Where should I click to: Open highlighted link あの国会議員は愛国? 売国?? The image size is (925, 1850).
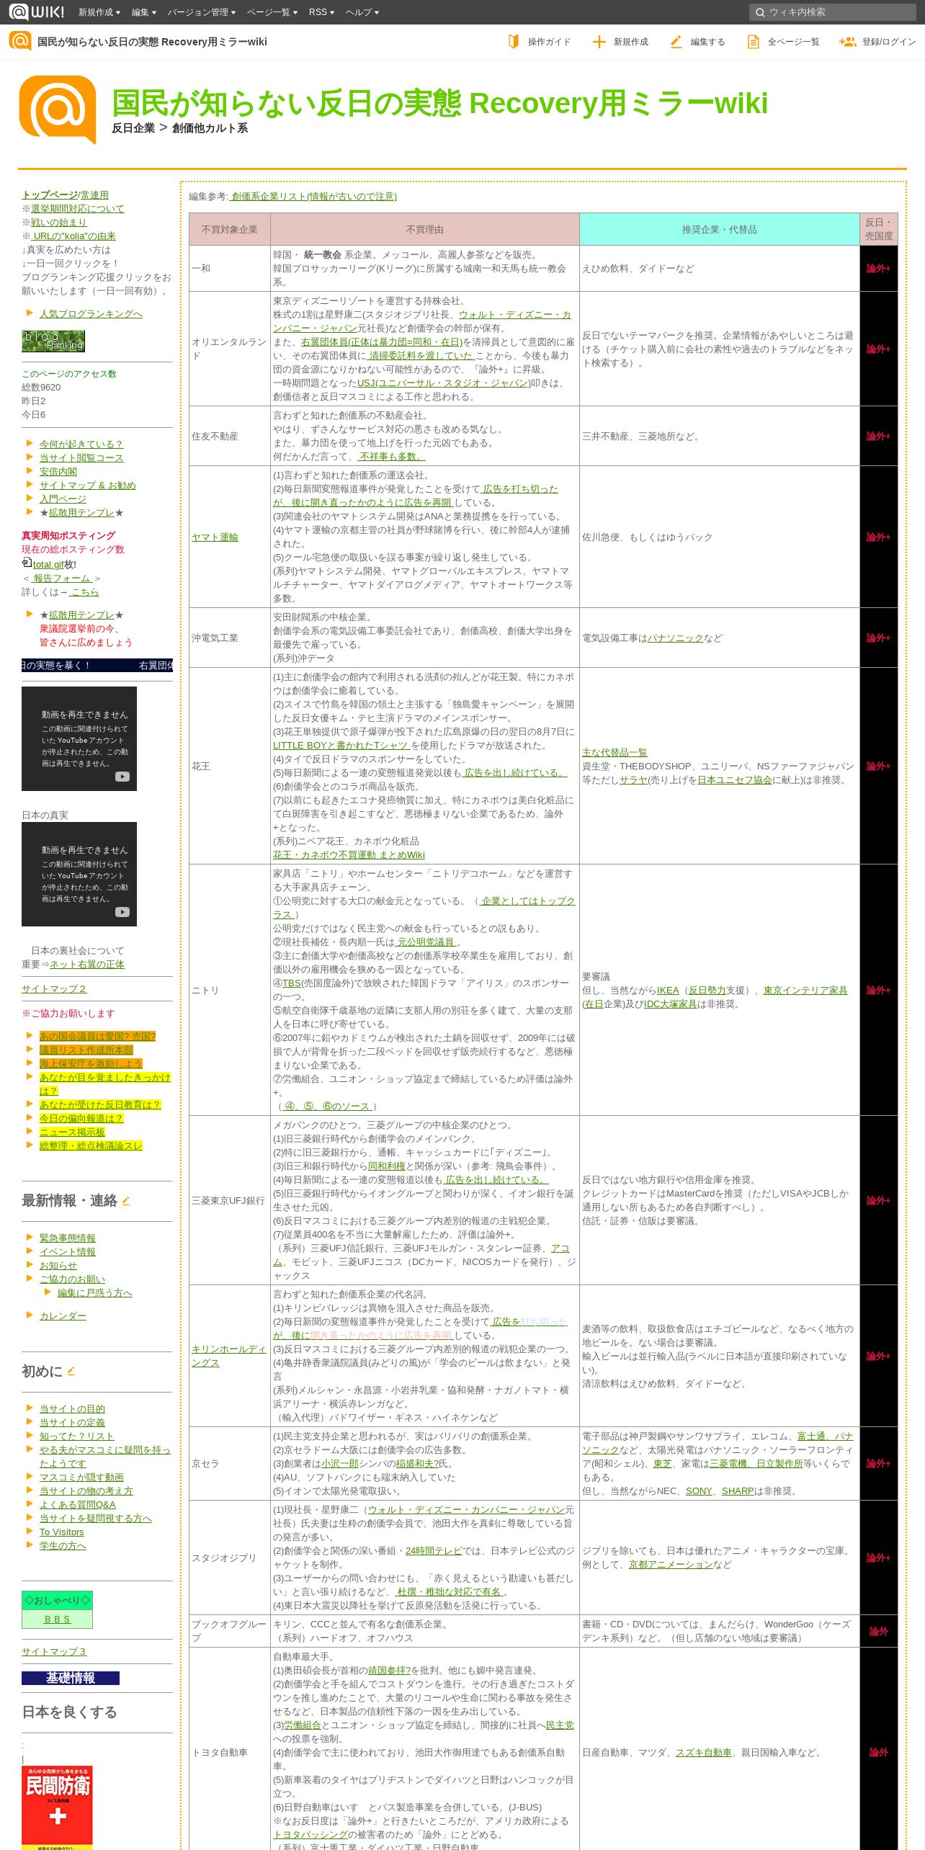coord(97,1036)
